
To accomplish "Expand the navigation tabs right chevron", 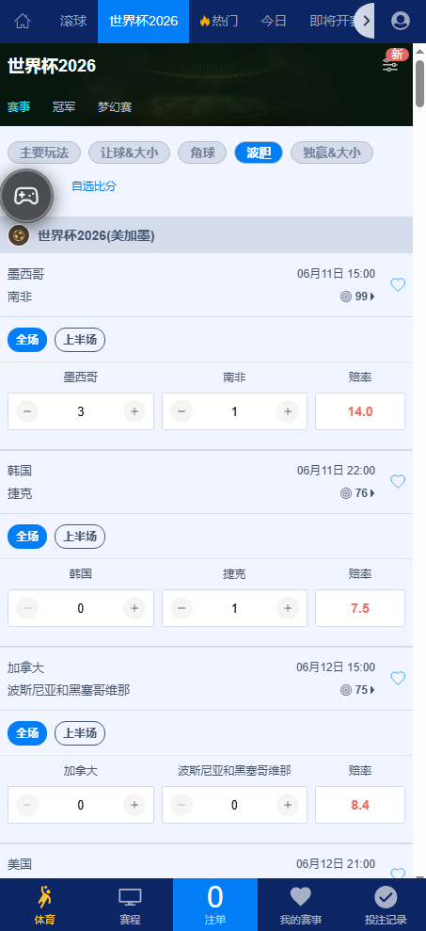I will (366, 22).
